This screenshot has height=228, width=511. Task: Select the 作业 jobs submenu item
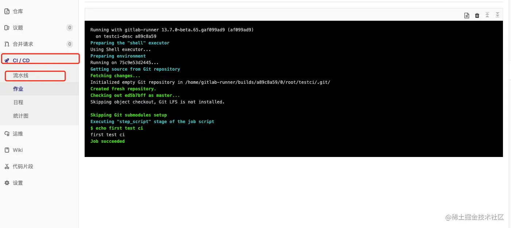(18, 89)
